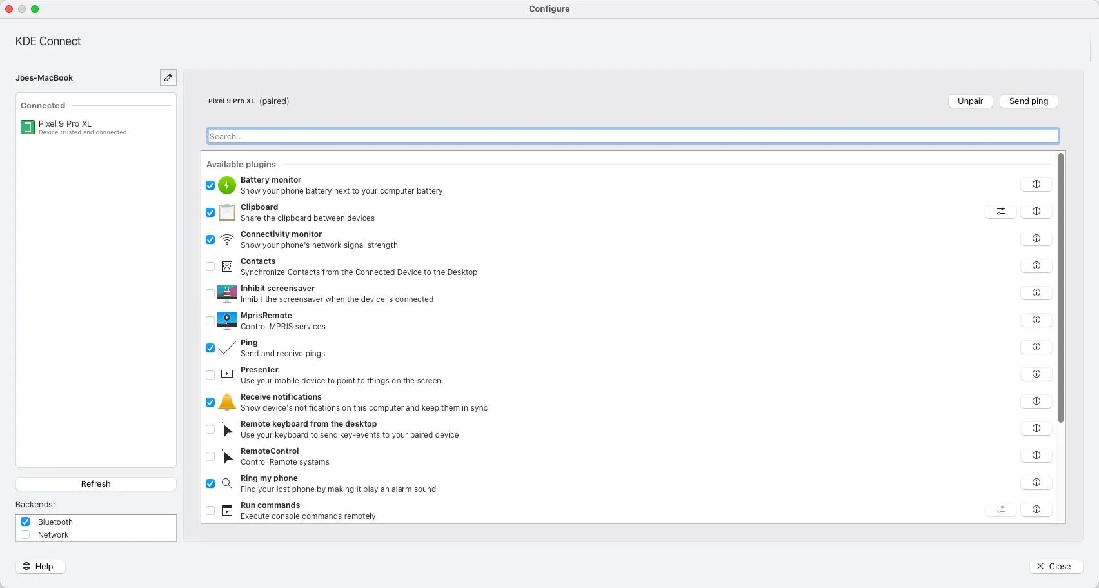Image resolution: width=1099 pixels, height=588 pixels.
Task: Disable the Bluetooth backend checkbox
Action: [x=25, y=522]
